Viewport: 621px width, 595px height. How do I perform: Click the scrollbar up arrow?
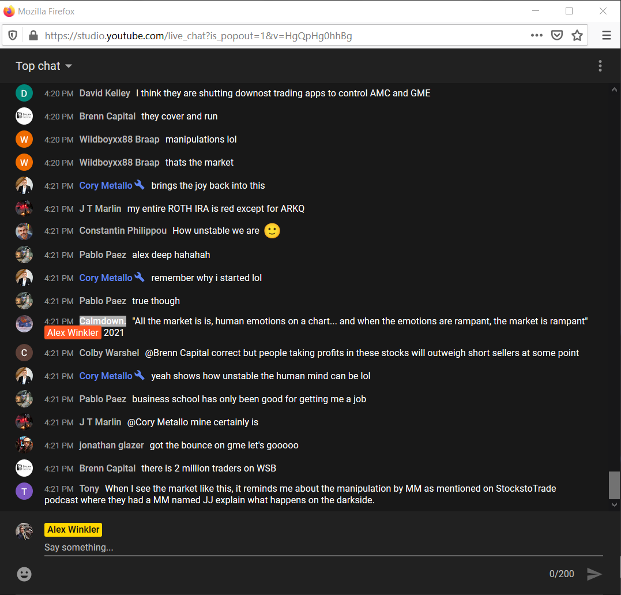(614, 89)
